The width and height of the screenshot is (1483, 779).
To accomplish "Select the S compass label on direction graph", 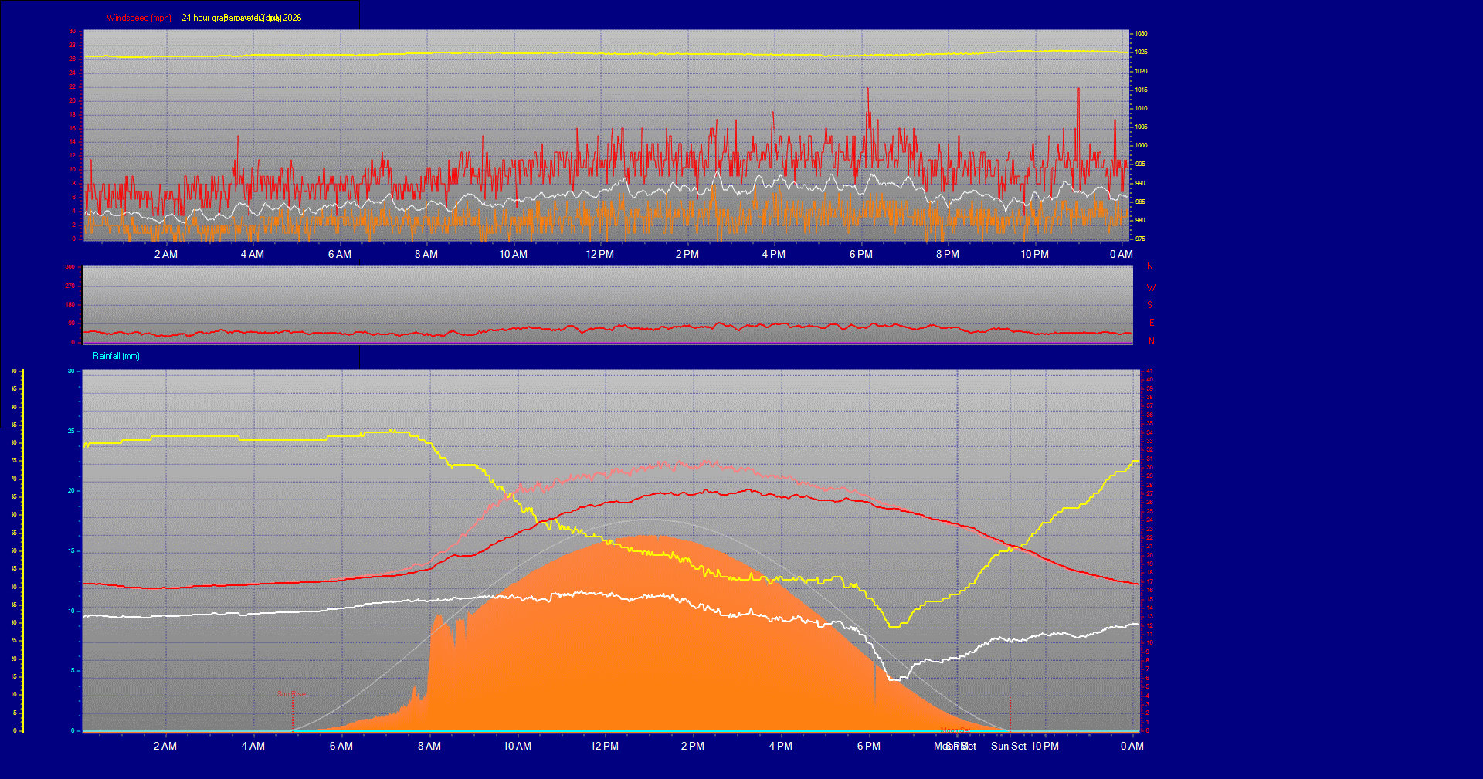I will click(x=1150, y=305).
